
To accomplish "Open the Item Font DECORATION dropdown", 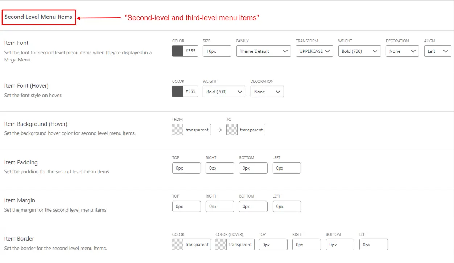I will click(x=402, y=51).
